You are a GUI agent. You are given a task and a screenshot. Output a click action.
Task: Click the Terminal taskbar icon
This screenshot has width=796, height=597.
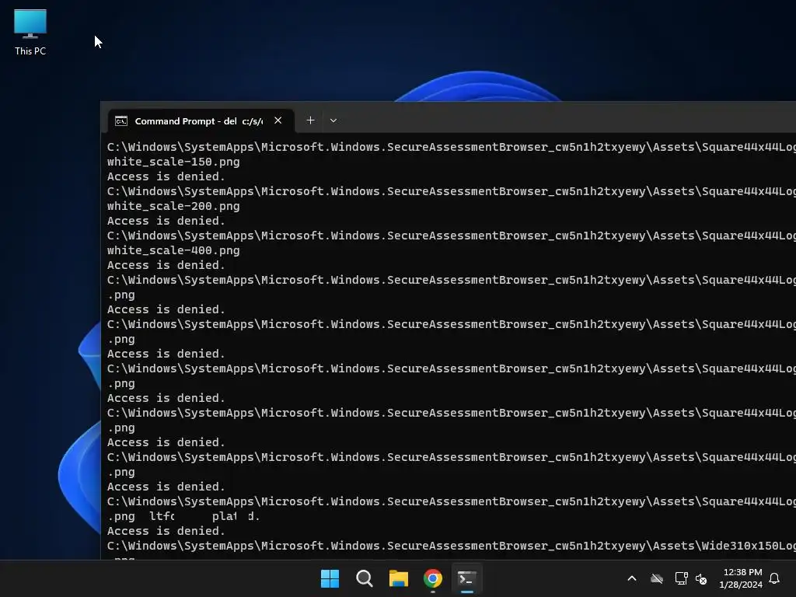[466, 578]
